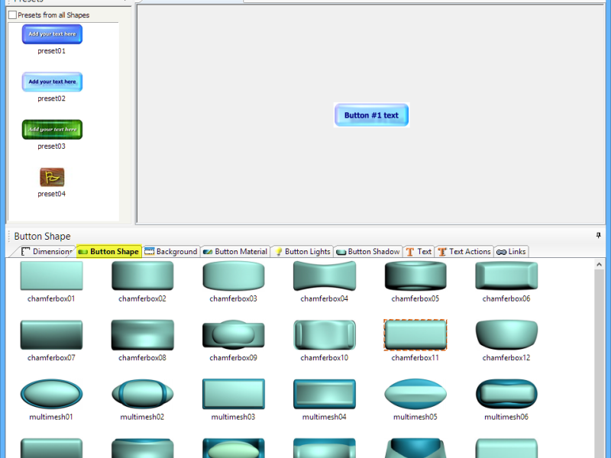Select the multimesh06 shape
The height and width of the screenshot is (458, 611).
[506, 394]
